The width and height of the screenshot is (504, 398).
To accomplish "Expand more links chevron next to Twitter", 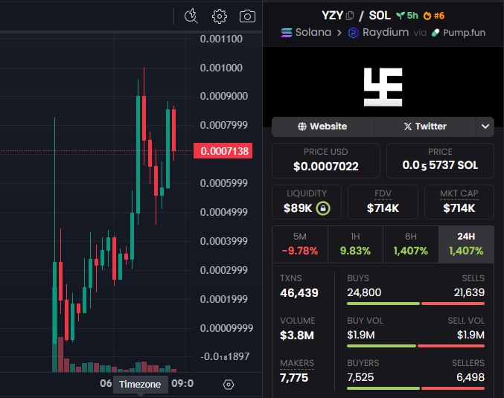I will [x=485, y=126].
